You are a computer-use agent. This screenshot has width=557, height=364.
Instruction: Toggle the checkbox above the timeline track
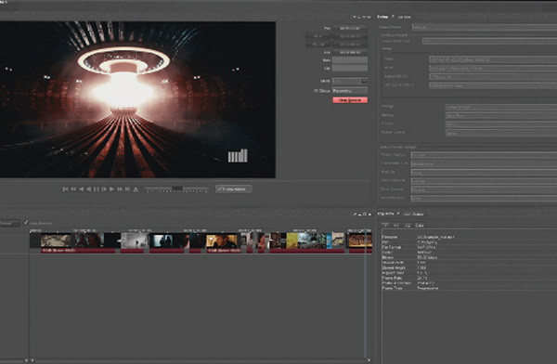26,223
